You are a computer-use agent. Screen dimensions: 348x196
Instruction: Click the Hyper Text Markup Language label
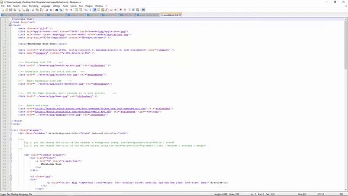coord(16,194)
